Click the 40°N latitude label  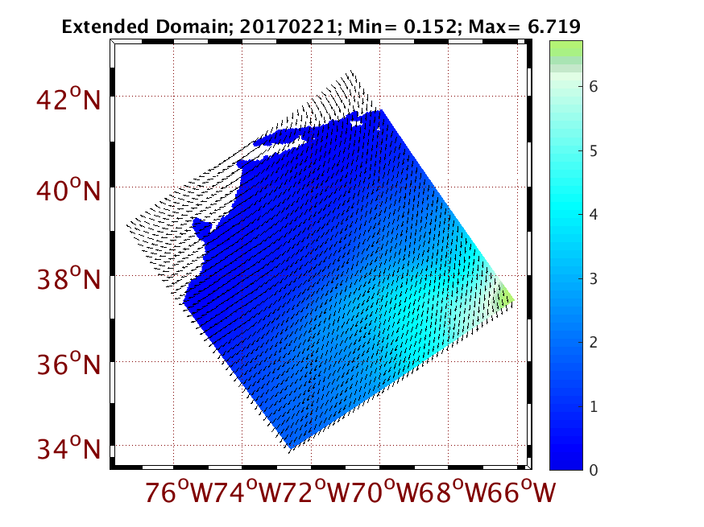click(x=68, y=190)
